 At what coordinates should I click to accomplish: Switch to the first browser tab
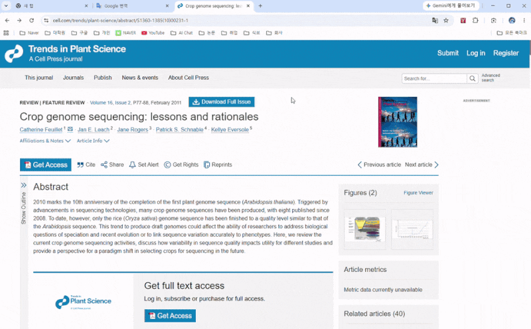tap(51, 6)
